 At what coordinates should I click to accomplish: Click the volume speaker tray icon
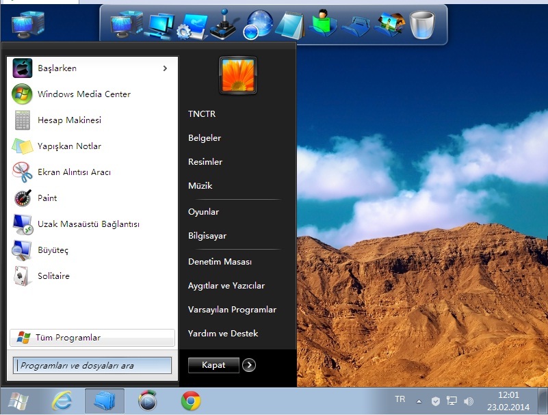click(469, 401)
